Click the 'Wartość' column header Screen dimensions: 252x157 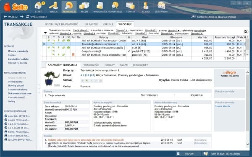pyautogui.click(x=202, y=37)
